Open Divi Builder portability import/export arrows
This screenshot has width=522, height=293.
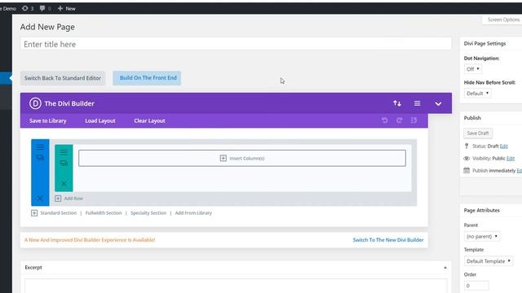[x=397, y=103]
